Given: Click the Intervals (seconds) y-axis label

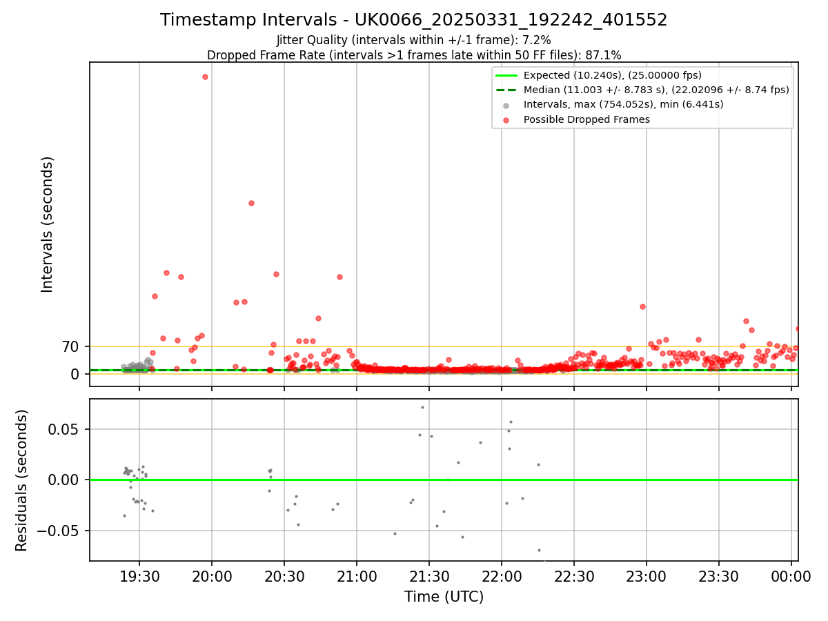Looking at the screenshot, I should (47, 224).
